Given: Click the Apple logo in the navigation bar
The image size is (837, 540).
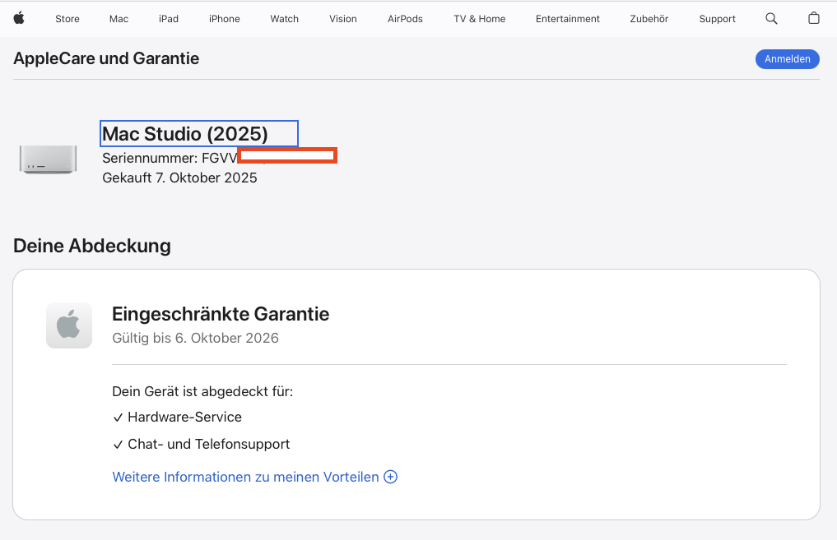Looking at the screenshot, I should [x=19, y=18].
